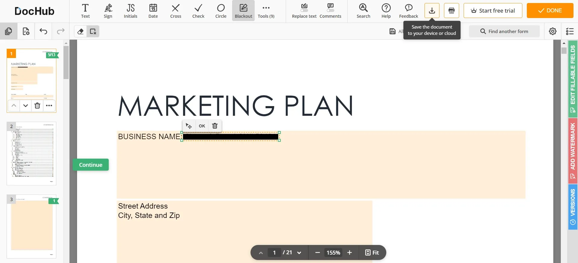This screenshot has width=578, height=263.
Task: Select the Cross mark tool
Action: 176,11
